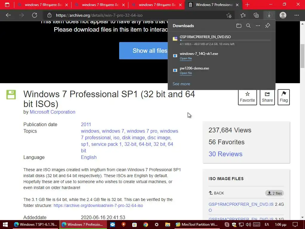Open file link under windows-7_14Q-vk1.exe
Image resolution: width=305 pixels, height=229 pixels.
(186, 58)
